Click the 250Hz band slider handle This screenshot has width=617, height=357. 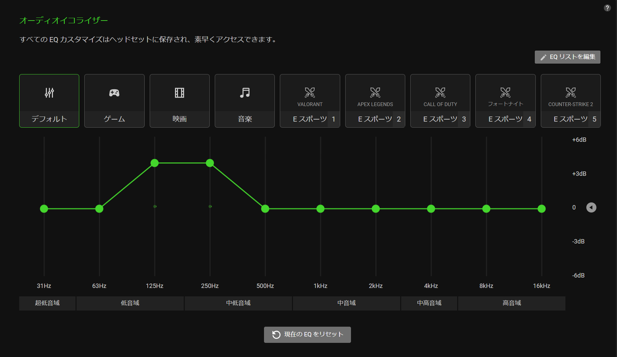(210, 163)
